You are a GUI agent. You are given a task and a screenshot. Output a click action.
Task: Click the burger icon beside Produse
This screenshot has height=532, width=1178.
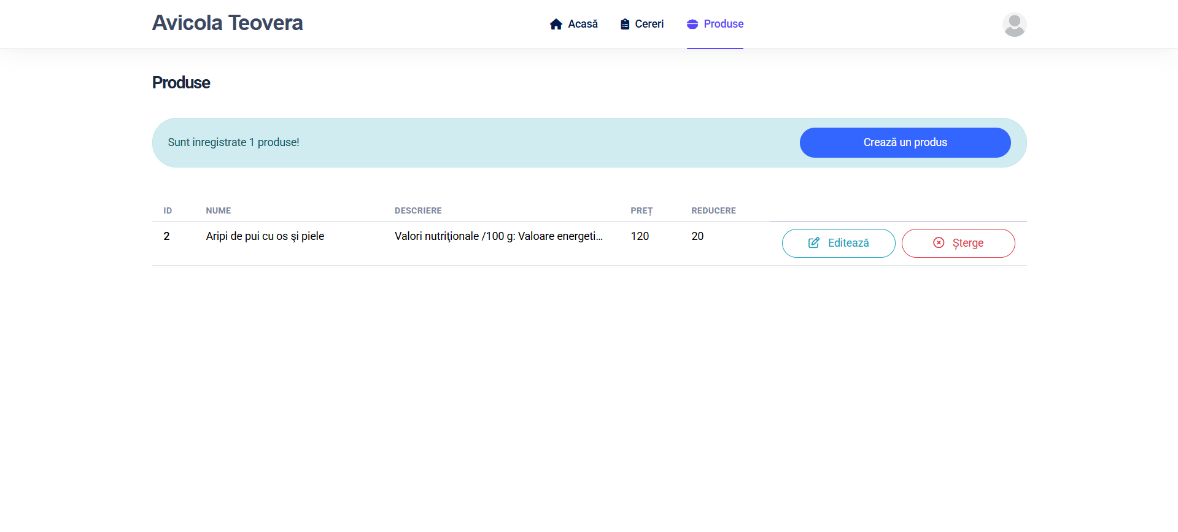point(692,24)
